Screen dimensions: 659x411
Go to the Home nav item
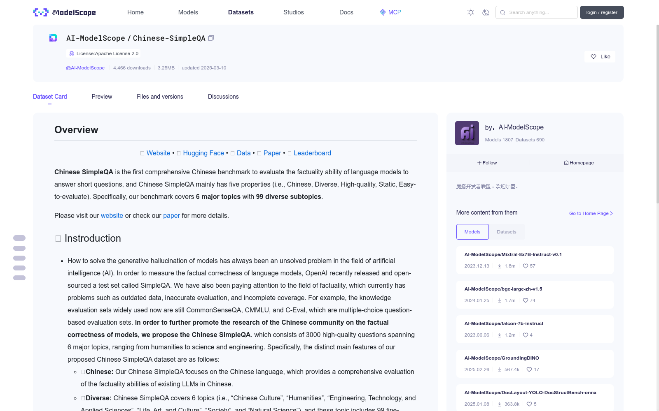136,12
